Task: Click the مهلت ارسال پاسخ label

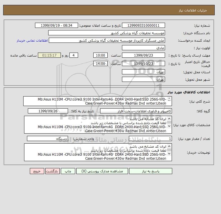Action: pos(196,55)
